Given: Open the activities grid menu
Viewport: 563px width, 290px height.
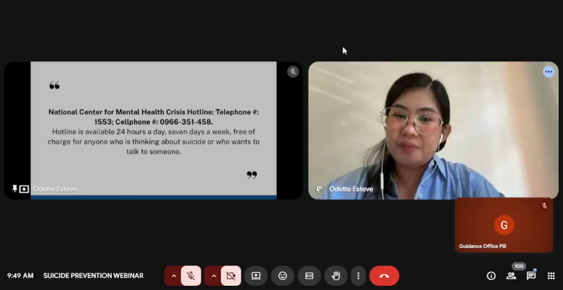Looking at the screenshot, I should point(551,276).
